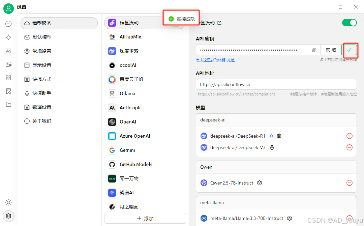
Task: Click the reasoning icon beside DeepSeek-R1
Action: pyautogui.click(x=271, y=136)
